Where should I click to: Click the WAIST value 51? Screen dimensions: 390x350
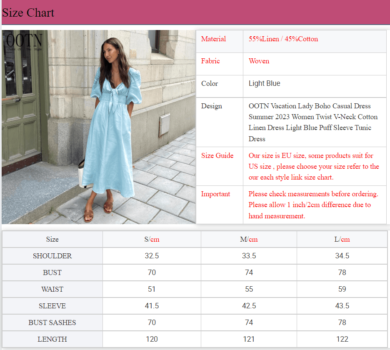point(152,289)
